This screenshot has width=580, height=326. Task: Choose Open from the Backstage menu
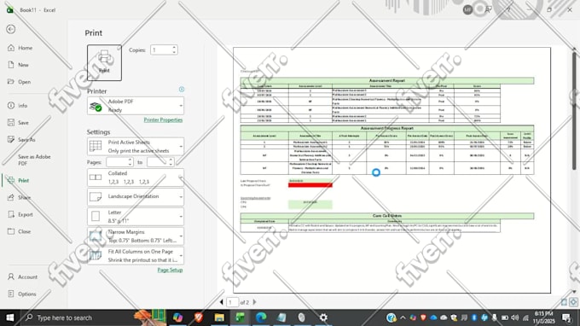coord(20,82)
